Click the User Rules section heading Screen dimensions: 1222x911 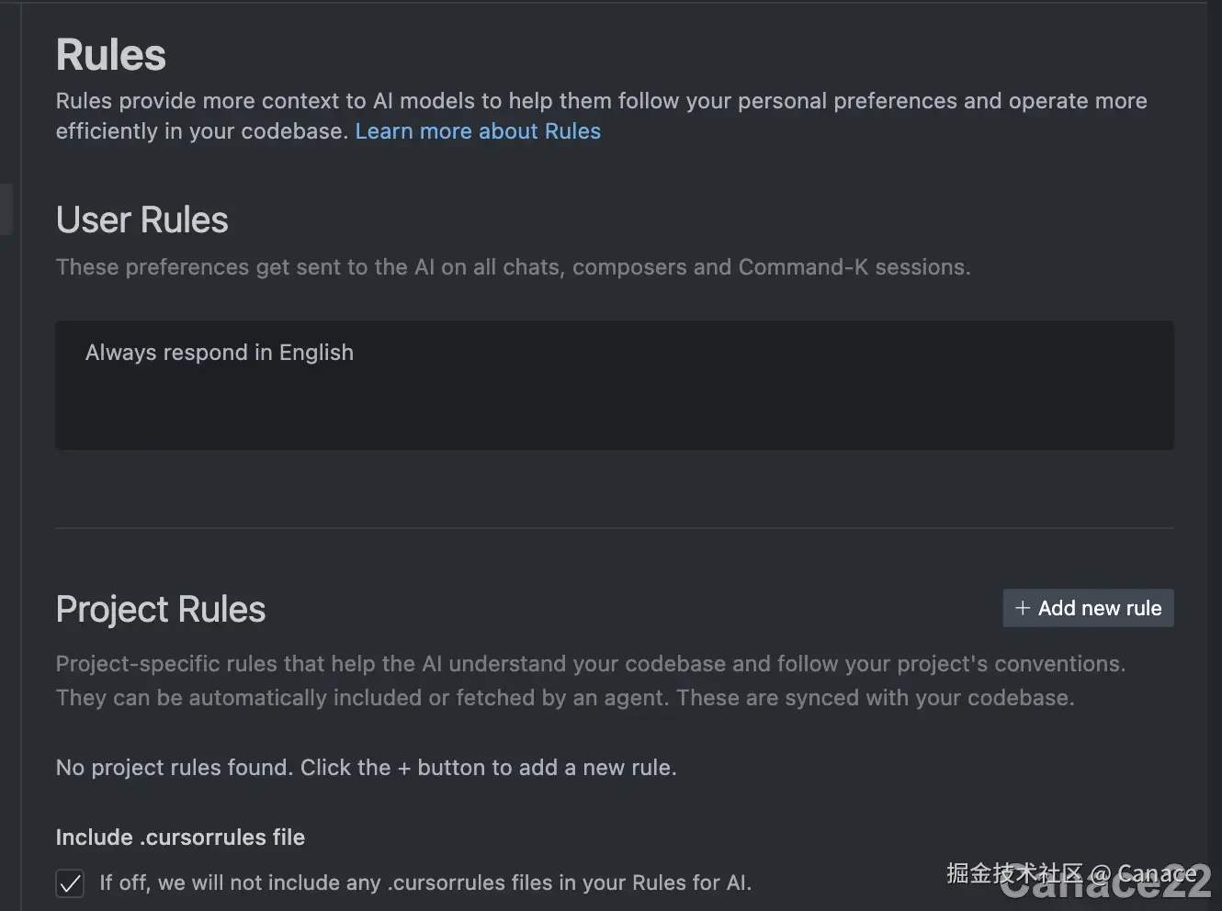(141, 219)
